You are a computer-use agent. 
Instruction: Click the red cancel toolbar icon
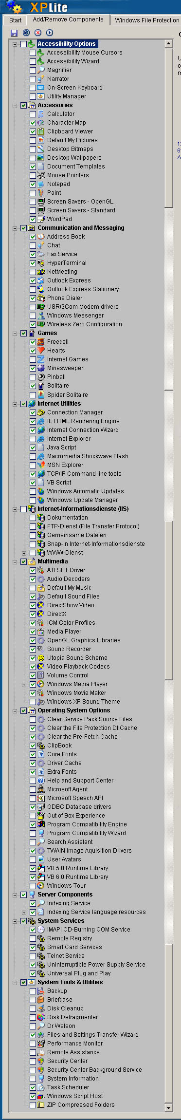coord(38,33)
